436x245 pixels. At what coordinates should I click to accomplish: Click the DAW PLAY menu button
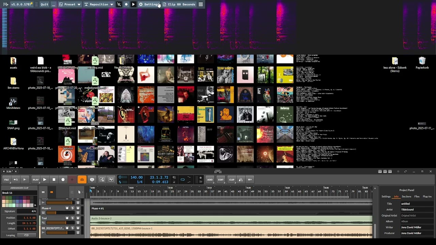click(x=35, y=180)
